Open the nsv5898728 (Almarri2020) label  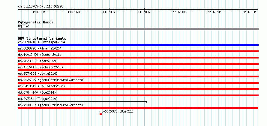click(40, 48)
